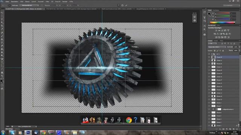This screenshot has width=241, height=135.
Task: Toggle visibility of Helligkeit/Kontrast 1 layer
Action: 209,109
